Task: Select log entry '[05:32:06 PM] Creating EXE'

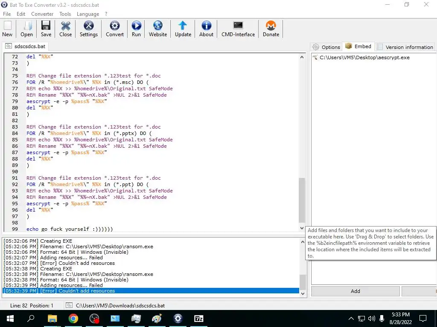Action: pyautogui.click(x=38, y=241)
